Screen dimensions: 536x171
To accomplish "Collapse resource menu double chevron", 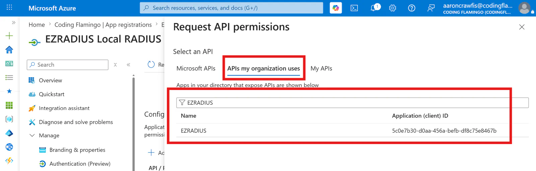I will click(128, 65).
